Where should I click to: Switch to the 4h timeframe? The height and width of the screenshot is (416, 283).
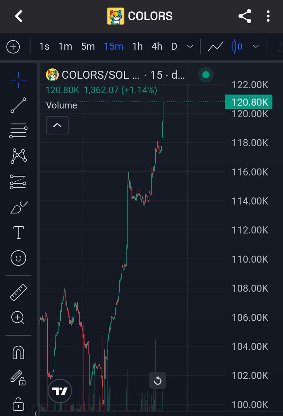pyautogui.click(x=157, y=46)
